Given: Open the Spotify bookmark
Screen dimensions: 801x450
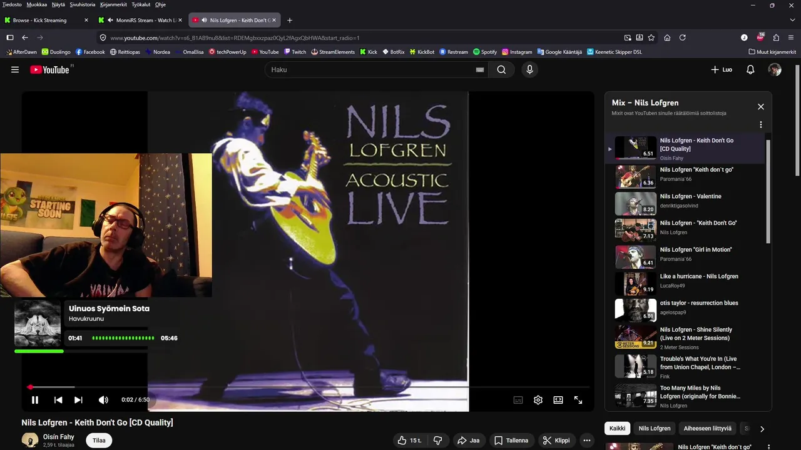Looking at the screenshot, I should tap(485, 52).
